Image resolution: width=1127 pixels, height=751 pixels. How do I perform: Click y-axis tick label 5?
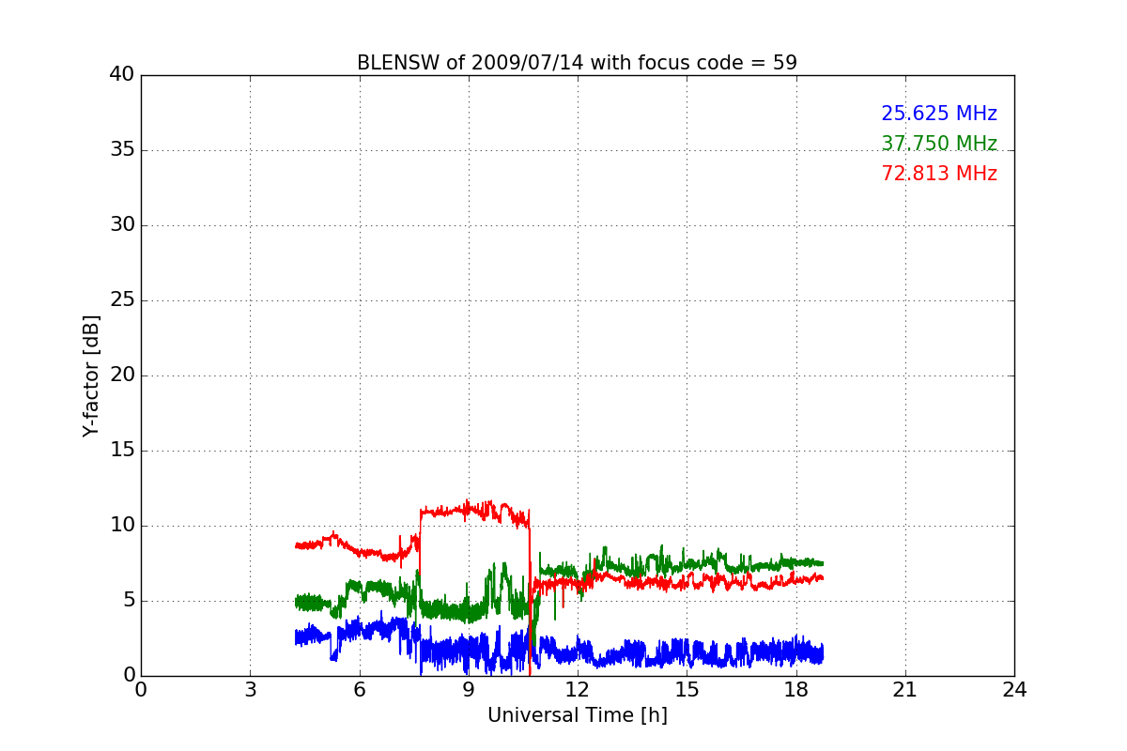tap(129, 601)
